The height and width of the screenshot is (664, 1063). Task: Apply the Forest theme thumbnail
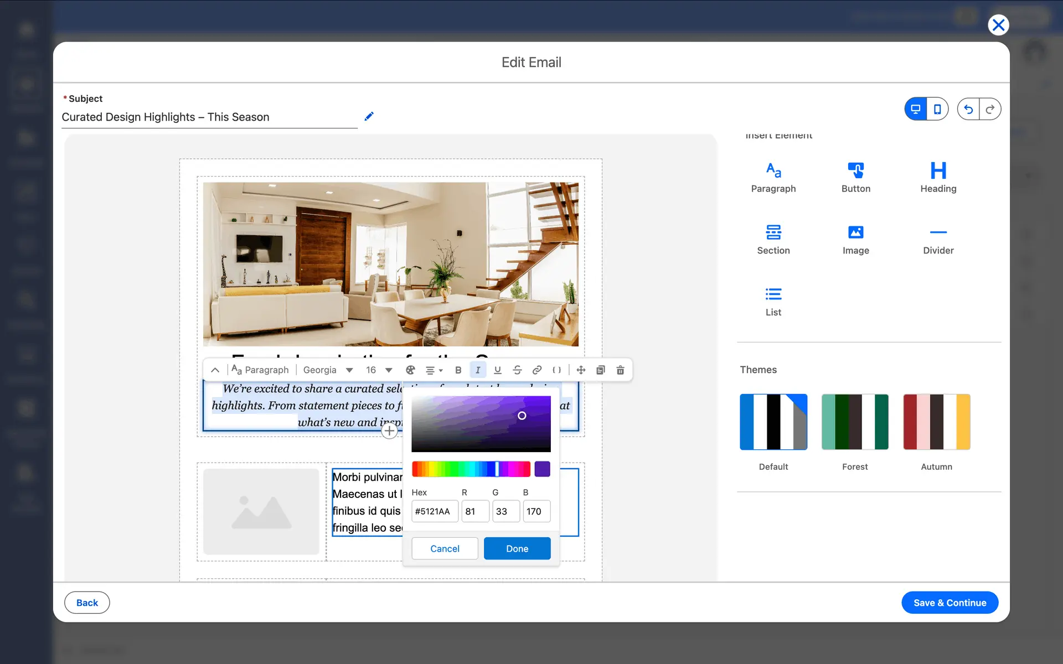(x=854, y=422)
